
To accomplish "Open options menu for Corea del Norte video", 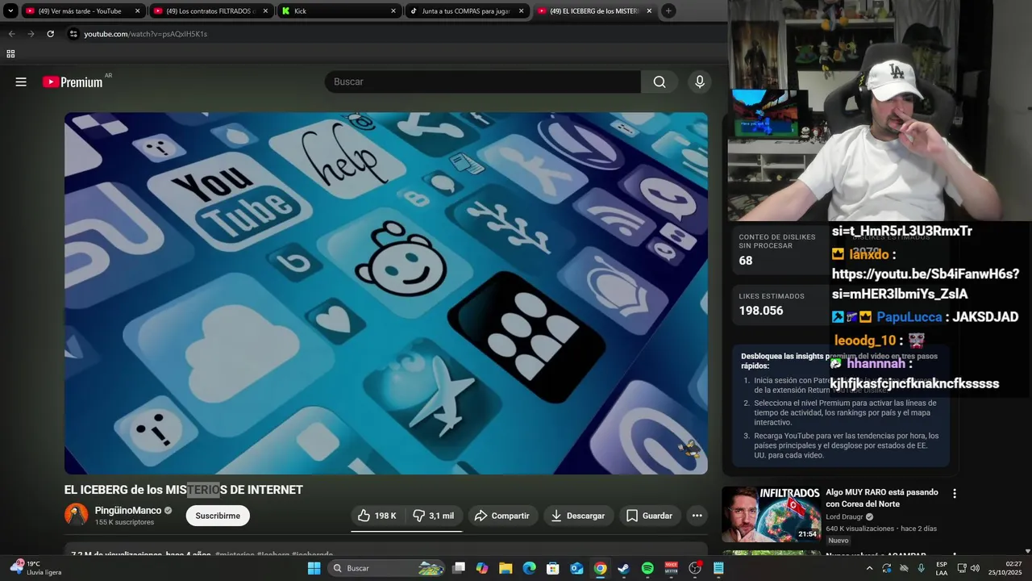I will pos(955,494).
